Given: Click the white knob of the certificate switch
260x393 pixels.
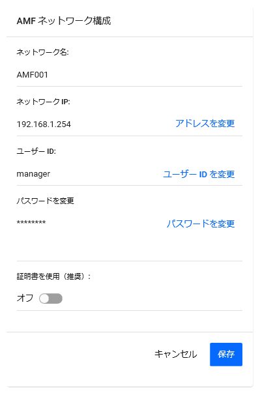Looking at the screenshot, I should point(44,298).
